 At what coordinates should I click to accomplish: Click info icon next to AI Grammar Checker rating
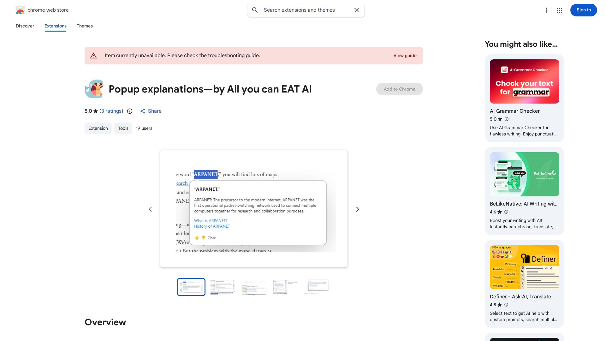click(507, 119)
